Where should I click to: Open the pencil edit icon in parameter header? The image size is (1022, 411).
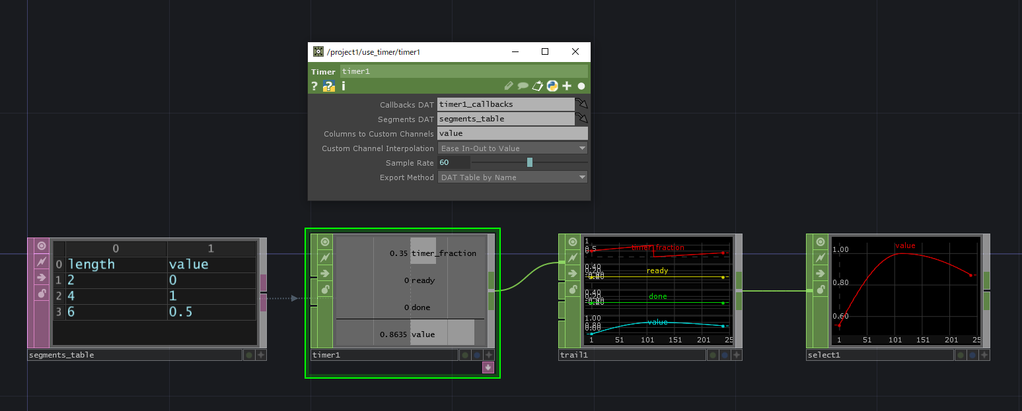click(x=508, y=86)
